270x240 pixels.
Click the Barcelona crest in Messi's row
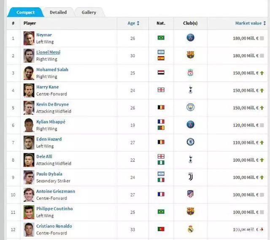190,55
